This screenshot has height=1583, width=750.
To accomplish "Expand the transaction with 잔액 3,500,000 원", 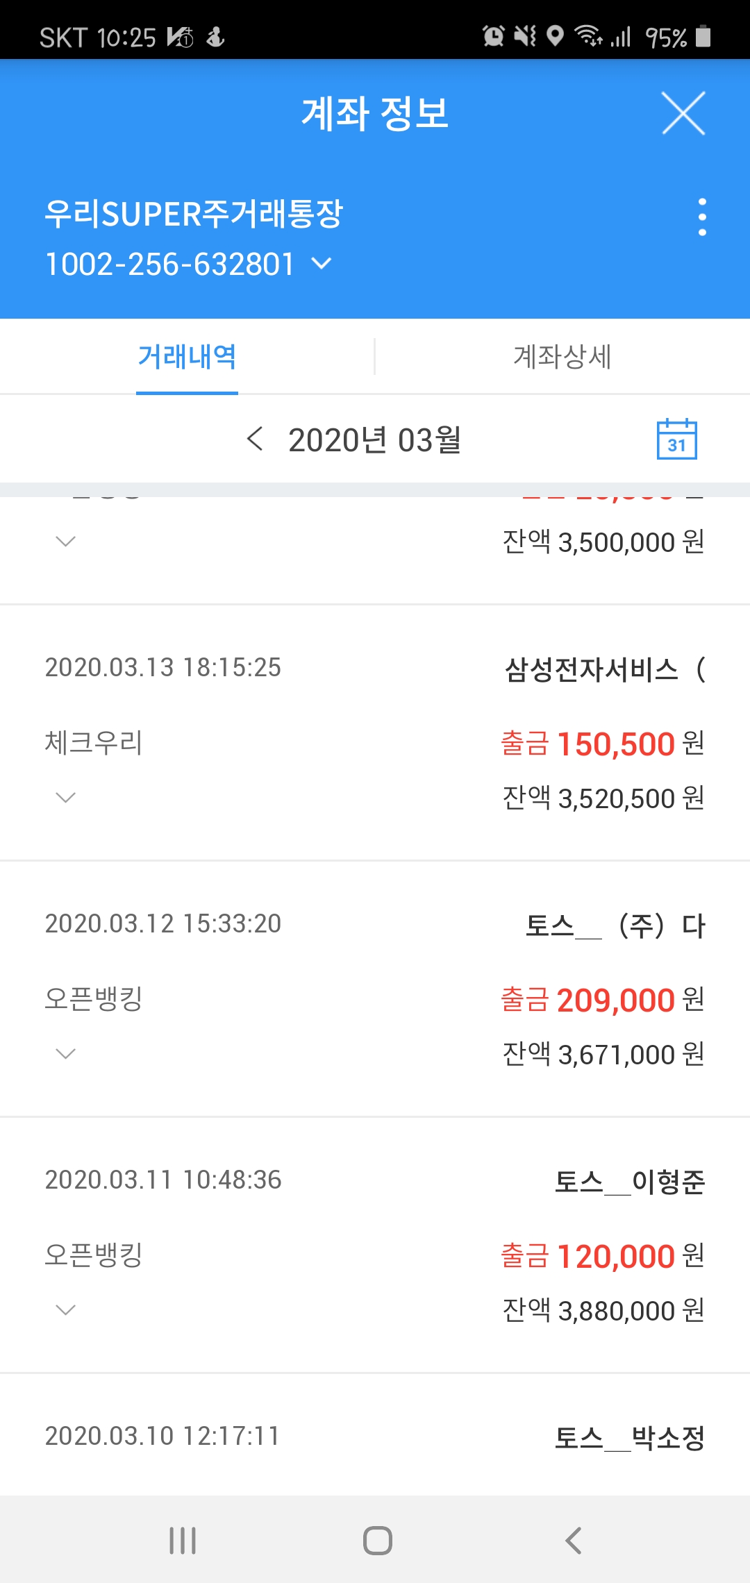I will pyautogui.click(x=65, y=542).
